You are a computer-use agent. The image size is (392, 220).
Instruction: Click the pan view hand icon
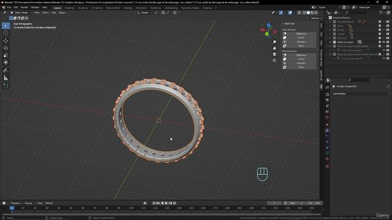coord(274,48)
